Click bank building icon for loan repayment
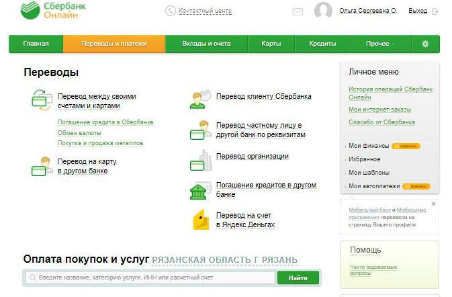Viewport: 452px width, 297px height. (201, 191)
